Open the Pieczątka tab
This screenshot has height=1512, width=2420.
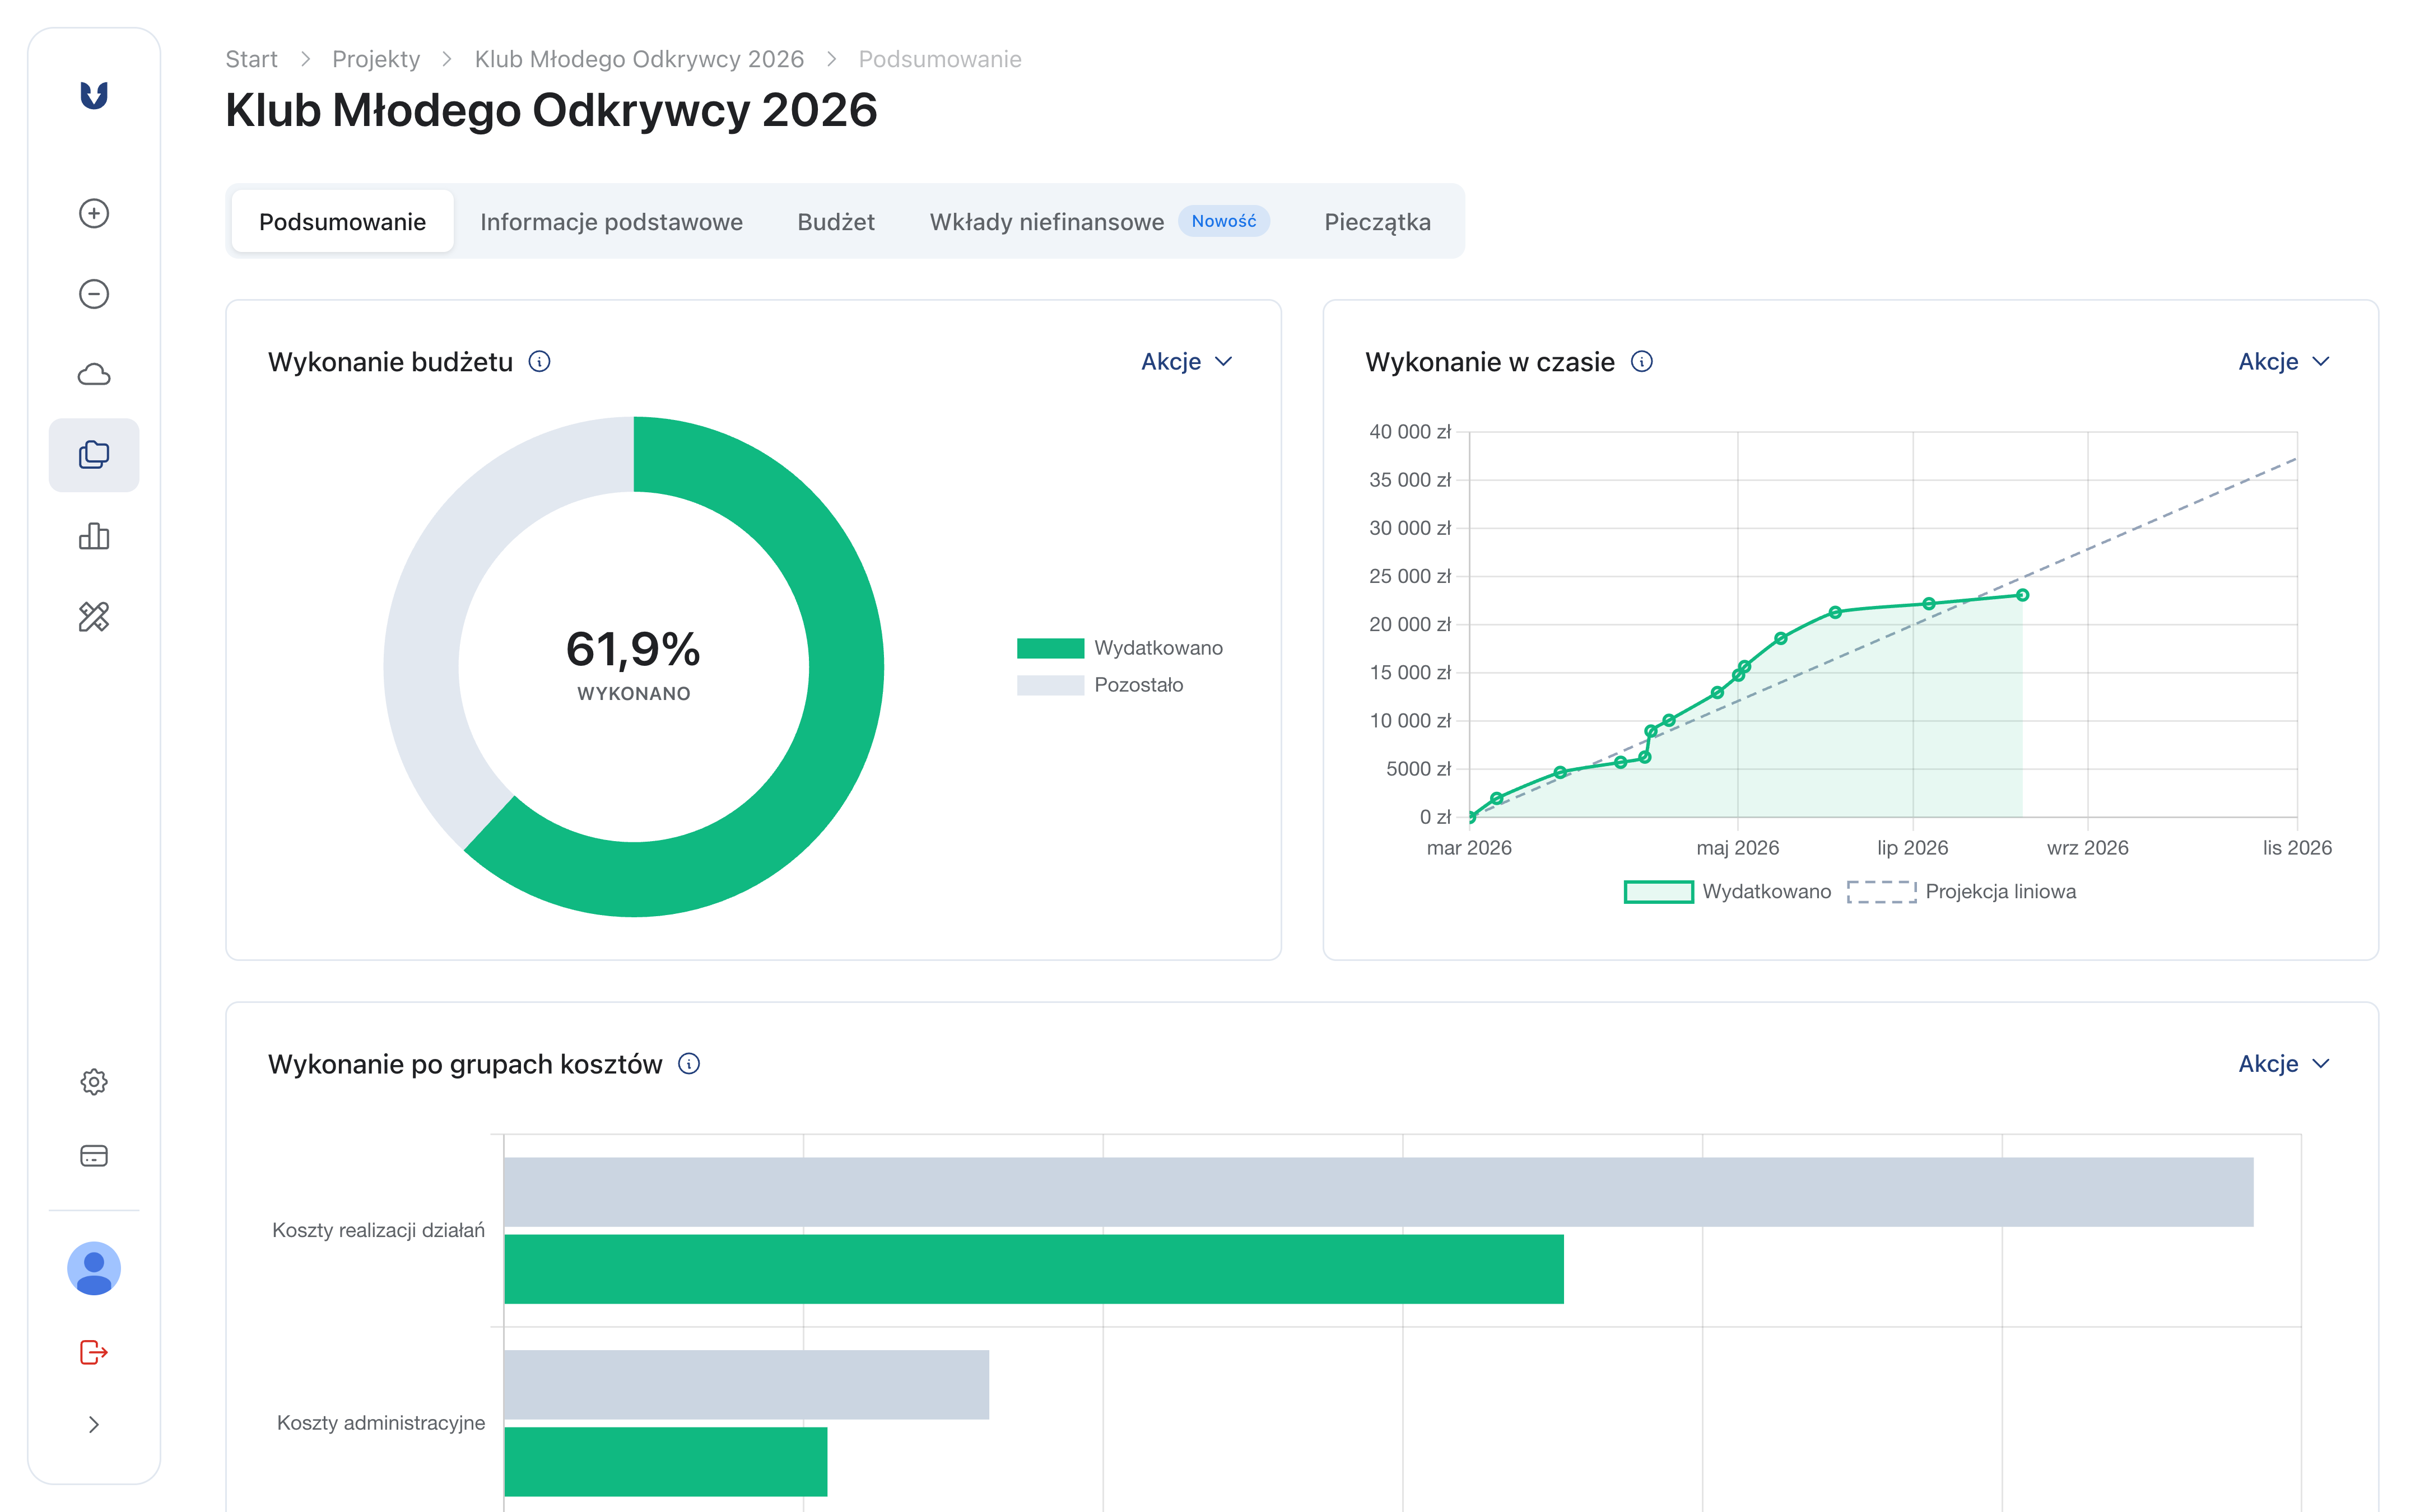(x=1377, y=221)
